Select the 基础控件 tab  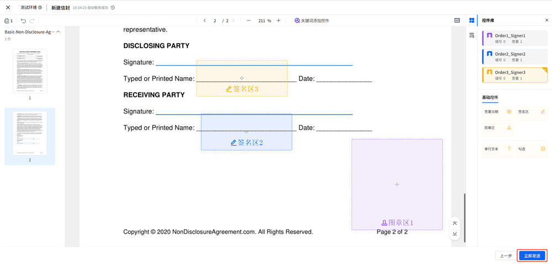490,98
